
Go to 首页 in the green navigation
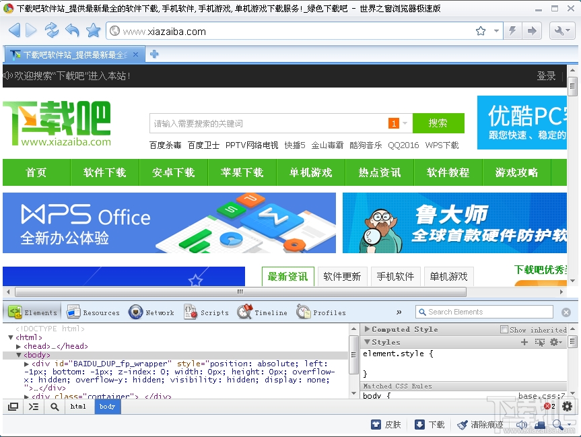pyautogui.click(x=36, y=172)
